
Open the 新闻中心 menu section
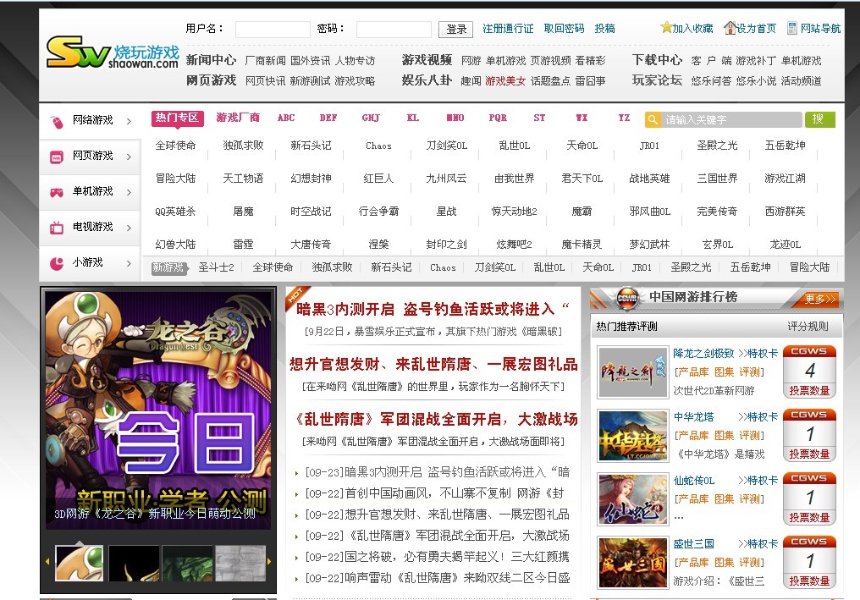tap(211, 60)
